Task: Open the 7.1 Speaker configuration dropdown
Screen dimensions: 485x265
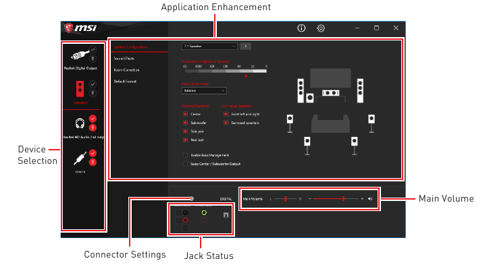Action: tap(209, 47)
